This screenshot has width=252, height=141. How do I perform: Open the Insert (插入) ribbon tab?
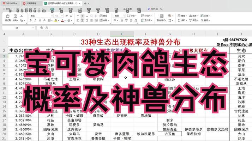61,9
